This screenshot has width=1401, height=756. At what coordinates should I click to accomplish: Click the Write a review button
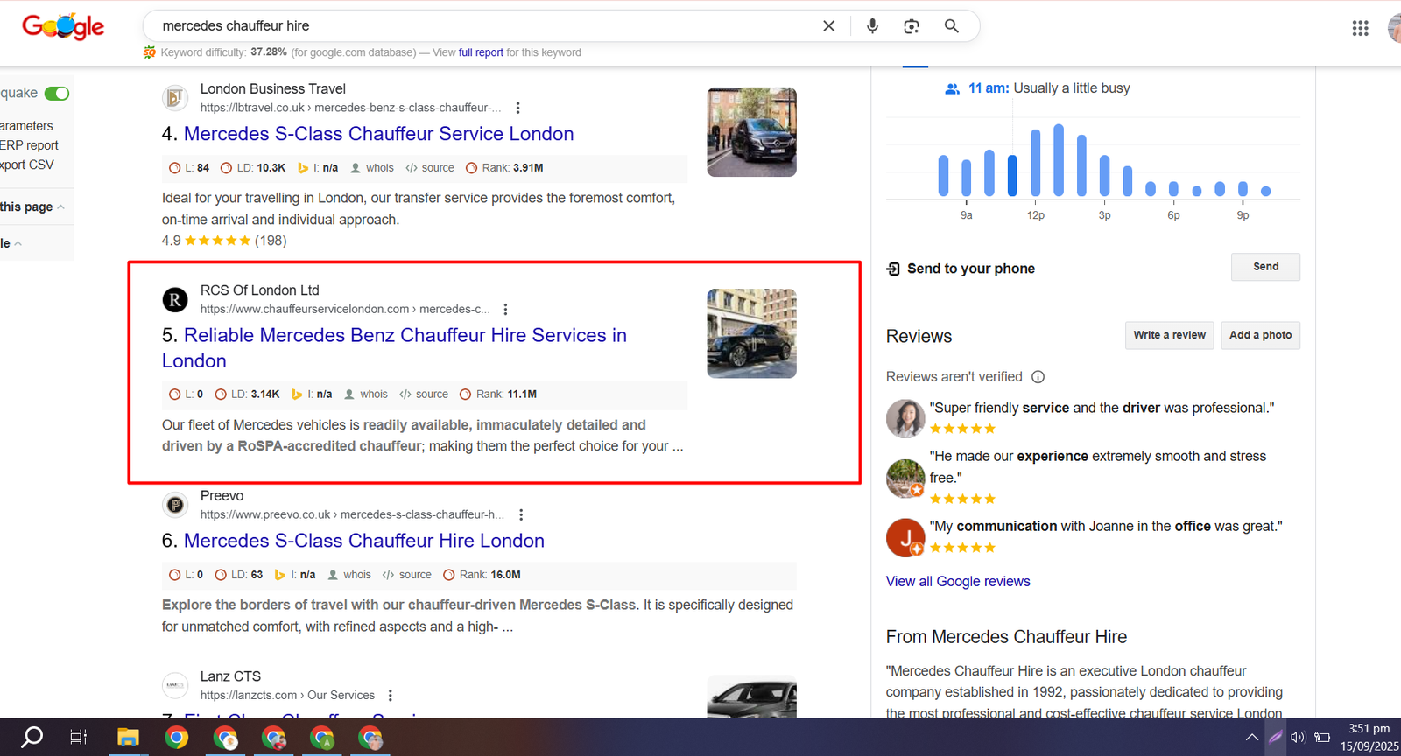pos(1169,335)
